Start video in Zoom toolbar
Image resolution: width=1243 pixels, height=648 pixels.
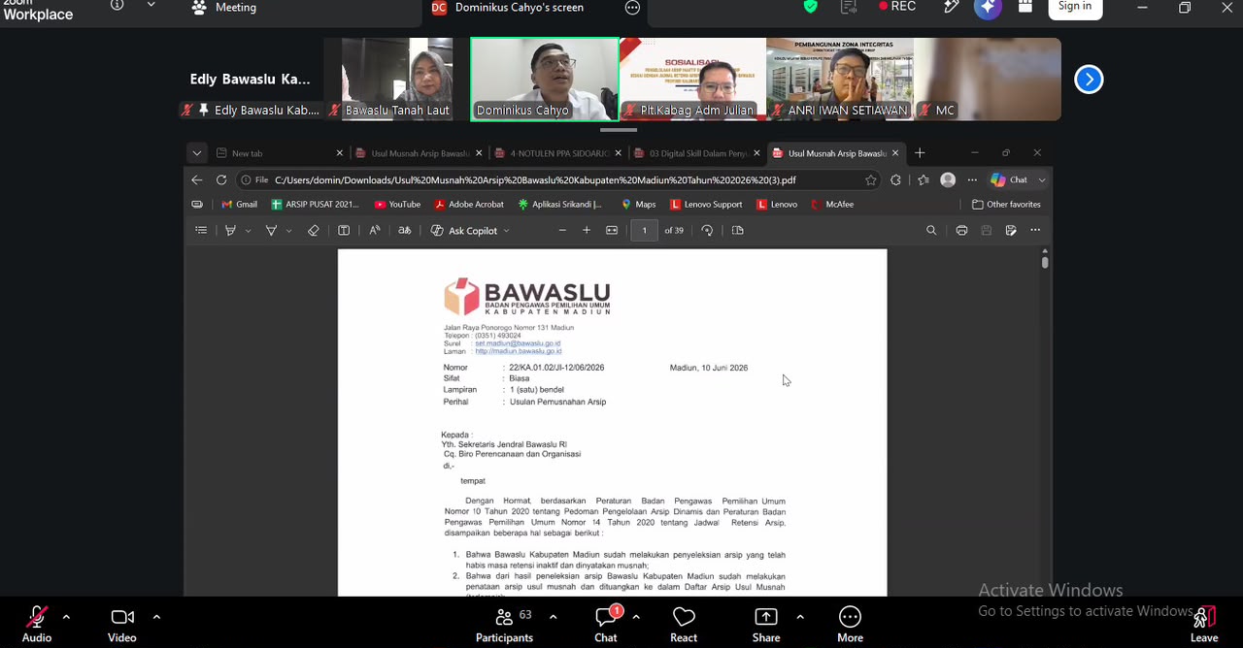(x=121, y=624)
